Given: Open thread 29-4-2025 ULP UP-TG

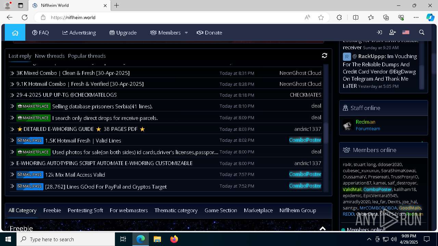Looking at the screenshot, I should (66, 95).
